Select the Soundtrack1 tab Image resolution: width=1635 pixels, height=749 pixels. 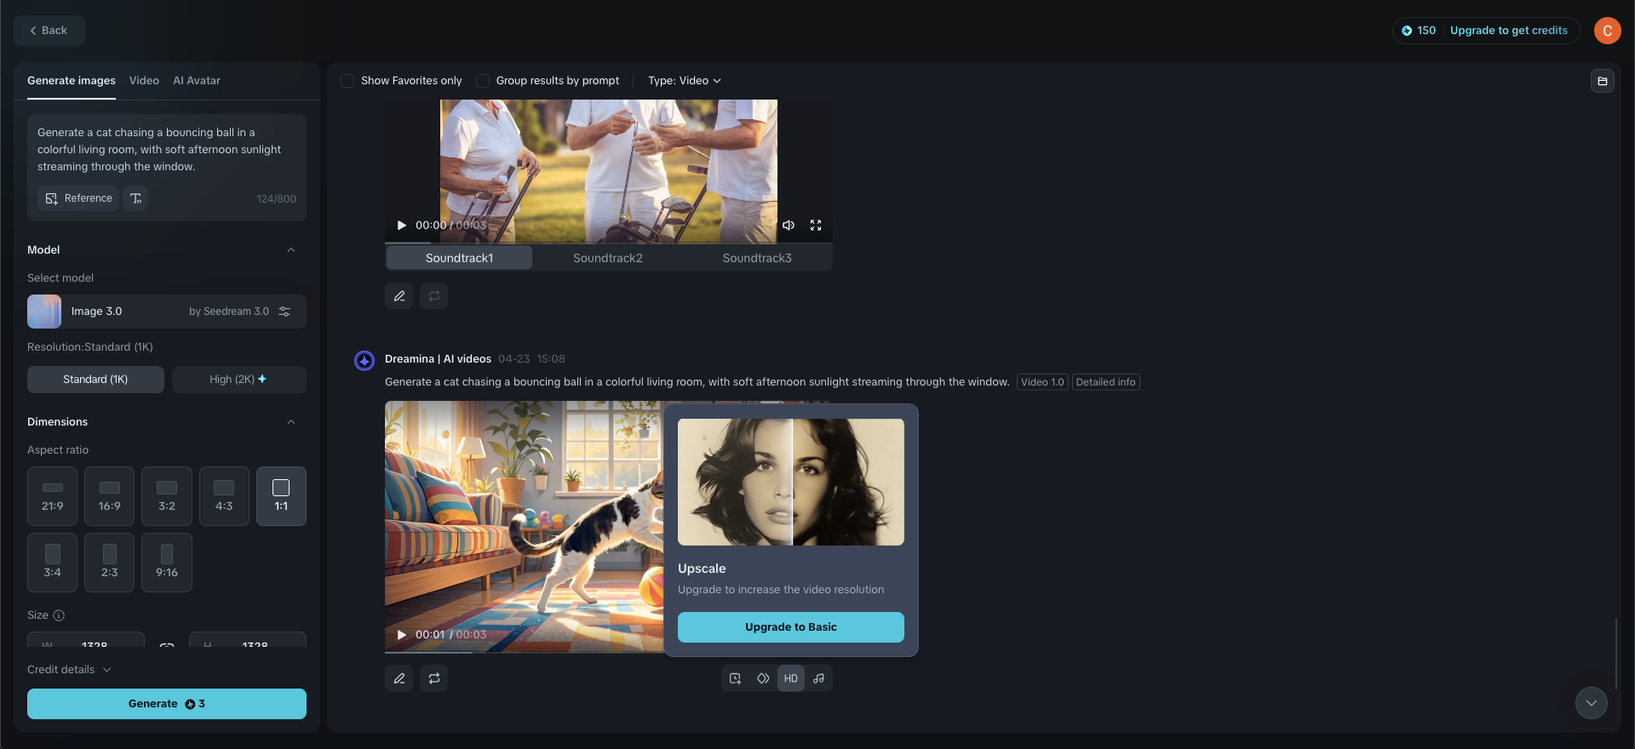[460, 258]
